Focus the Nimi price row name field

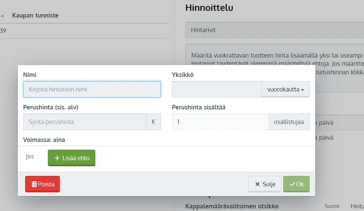[x=92, y=89]
